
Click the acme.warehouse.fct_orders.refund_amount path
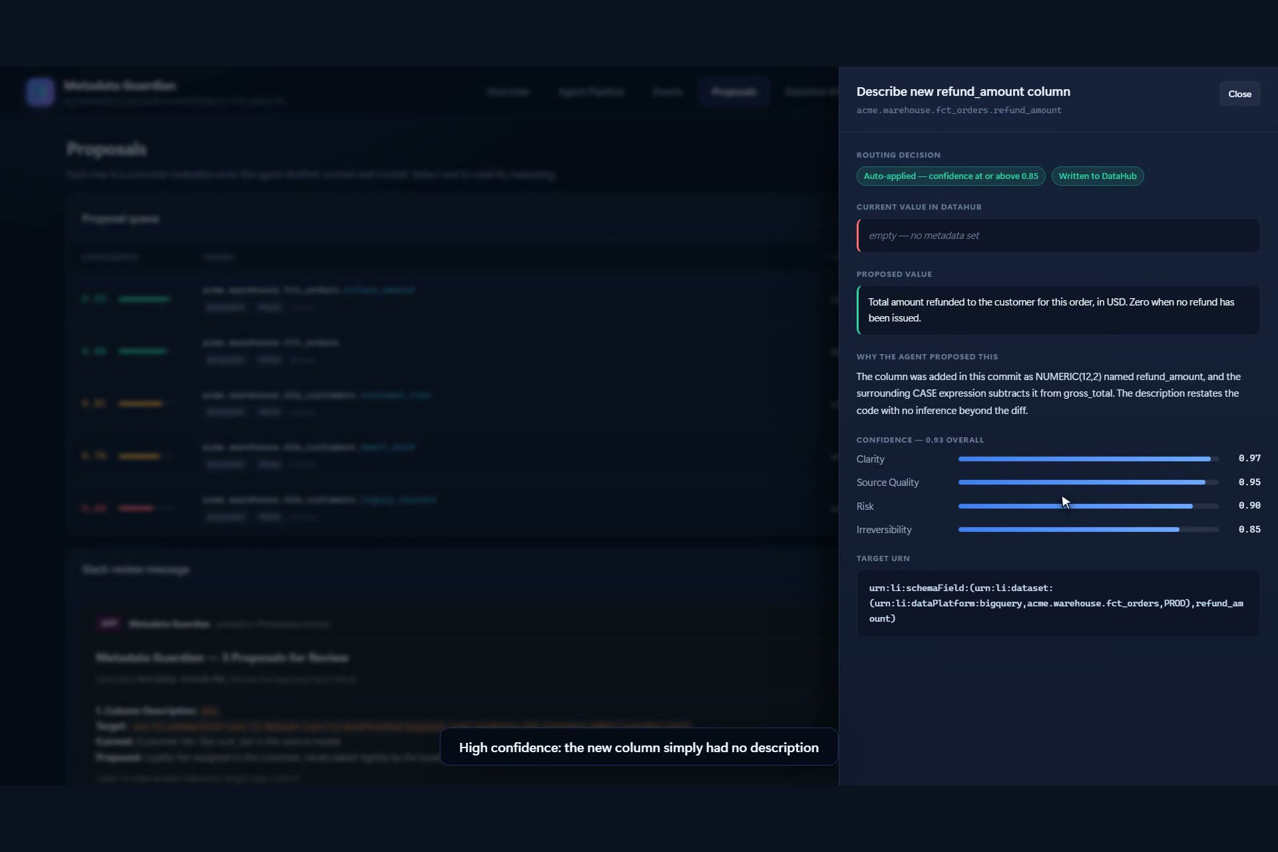click(958, 110)
